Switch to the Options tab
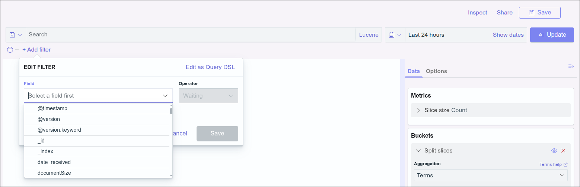The height and width of the screenshot is (187, 580). point(436,71)
